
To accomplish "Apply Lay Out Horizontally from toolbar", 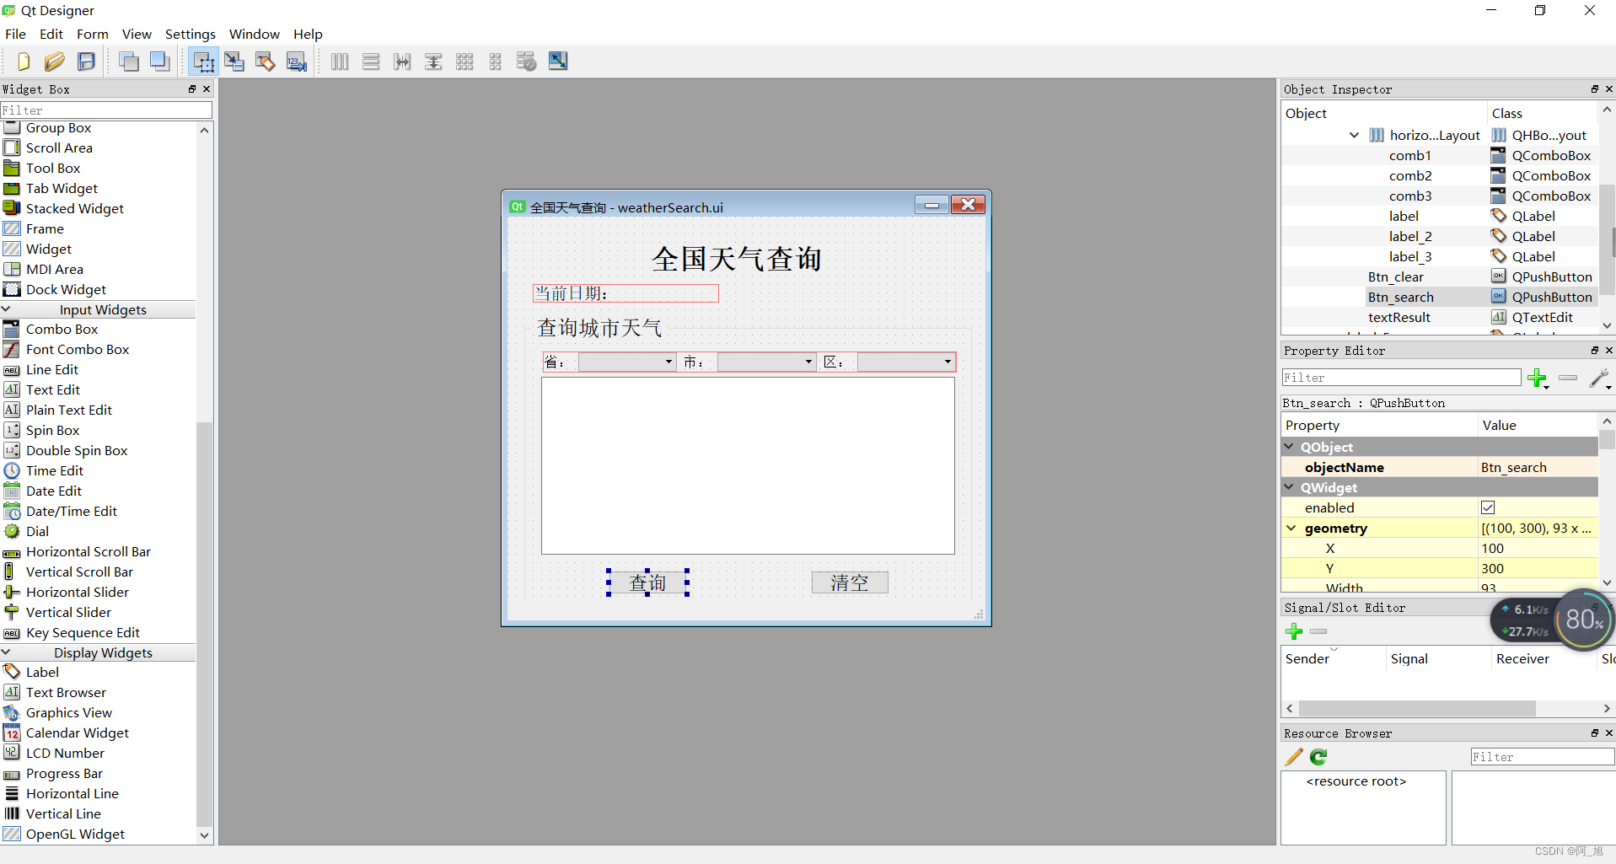I will click(340, 62).
